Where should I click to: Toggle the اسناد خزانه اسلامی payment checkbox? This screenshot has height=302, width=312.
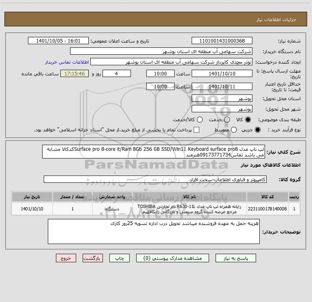tap(197, 130)
